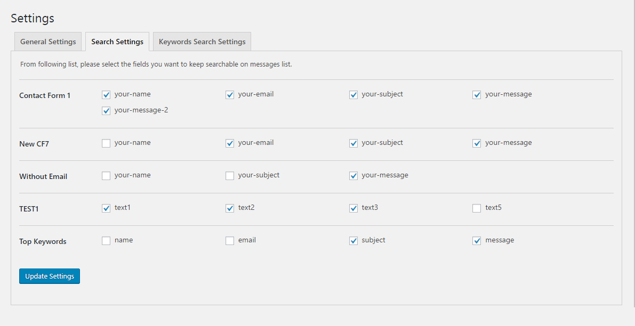Uncheck message in Top Keywords row
This screenshot has width=635, height=326.
[477, 241]
